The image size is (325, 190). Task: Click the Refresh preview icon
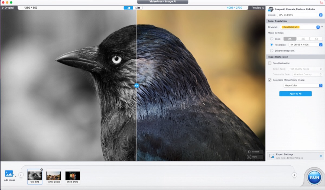249,152
